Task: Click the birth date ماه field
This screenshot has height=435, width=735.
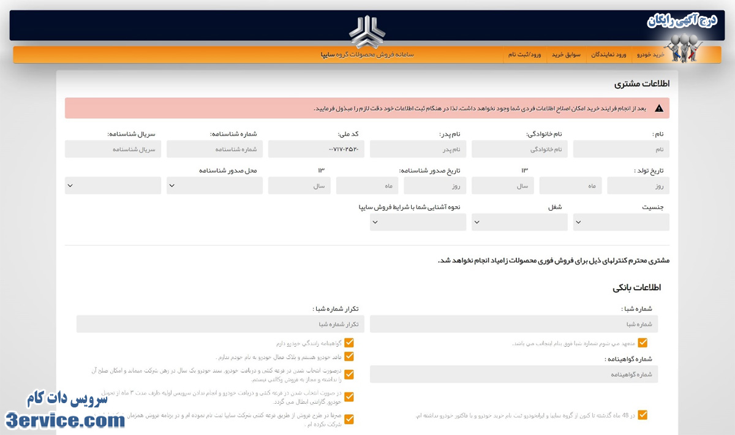Action: pos(570,186)
